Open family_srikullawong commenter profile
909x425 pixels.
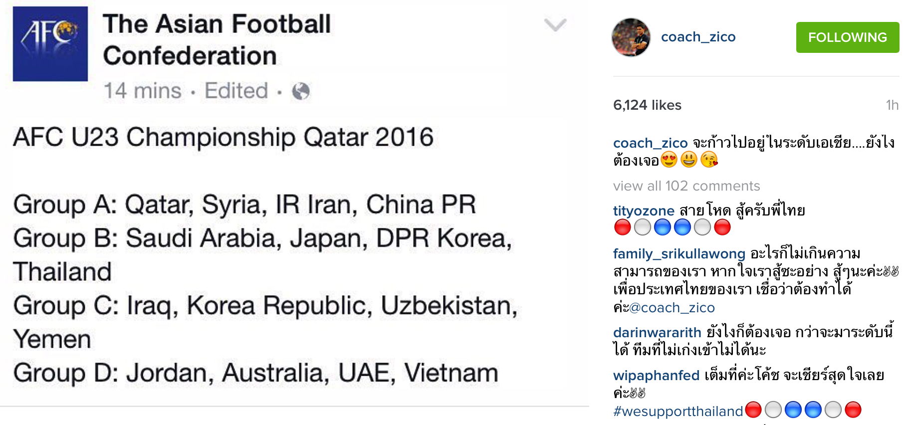(x=679, y=254)
